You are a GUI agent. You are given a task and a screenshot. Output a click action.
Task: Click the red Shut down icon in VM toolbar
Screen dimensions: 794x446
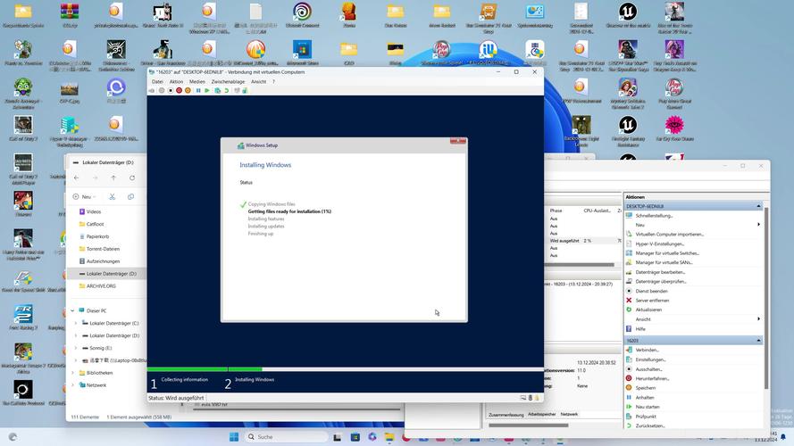pos(179,90)
